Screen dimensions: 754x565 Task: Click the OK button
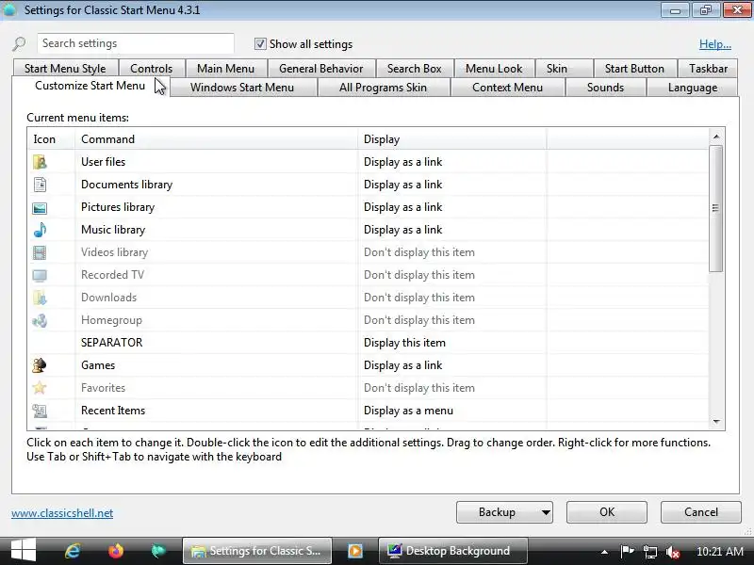click(x=607, y=512)
